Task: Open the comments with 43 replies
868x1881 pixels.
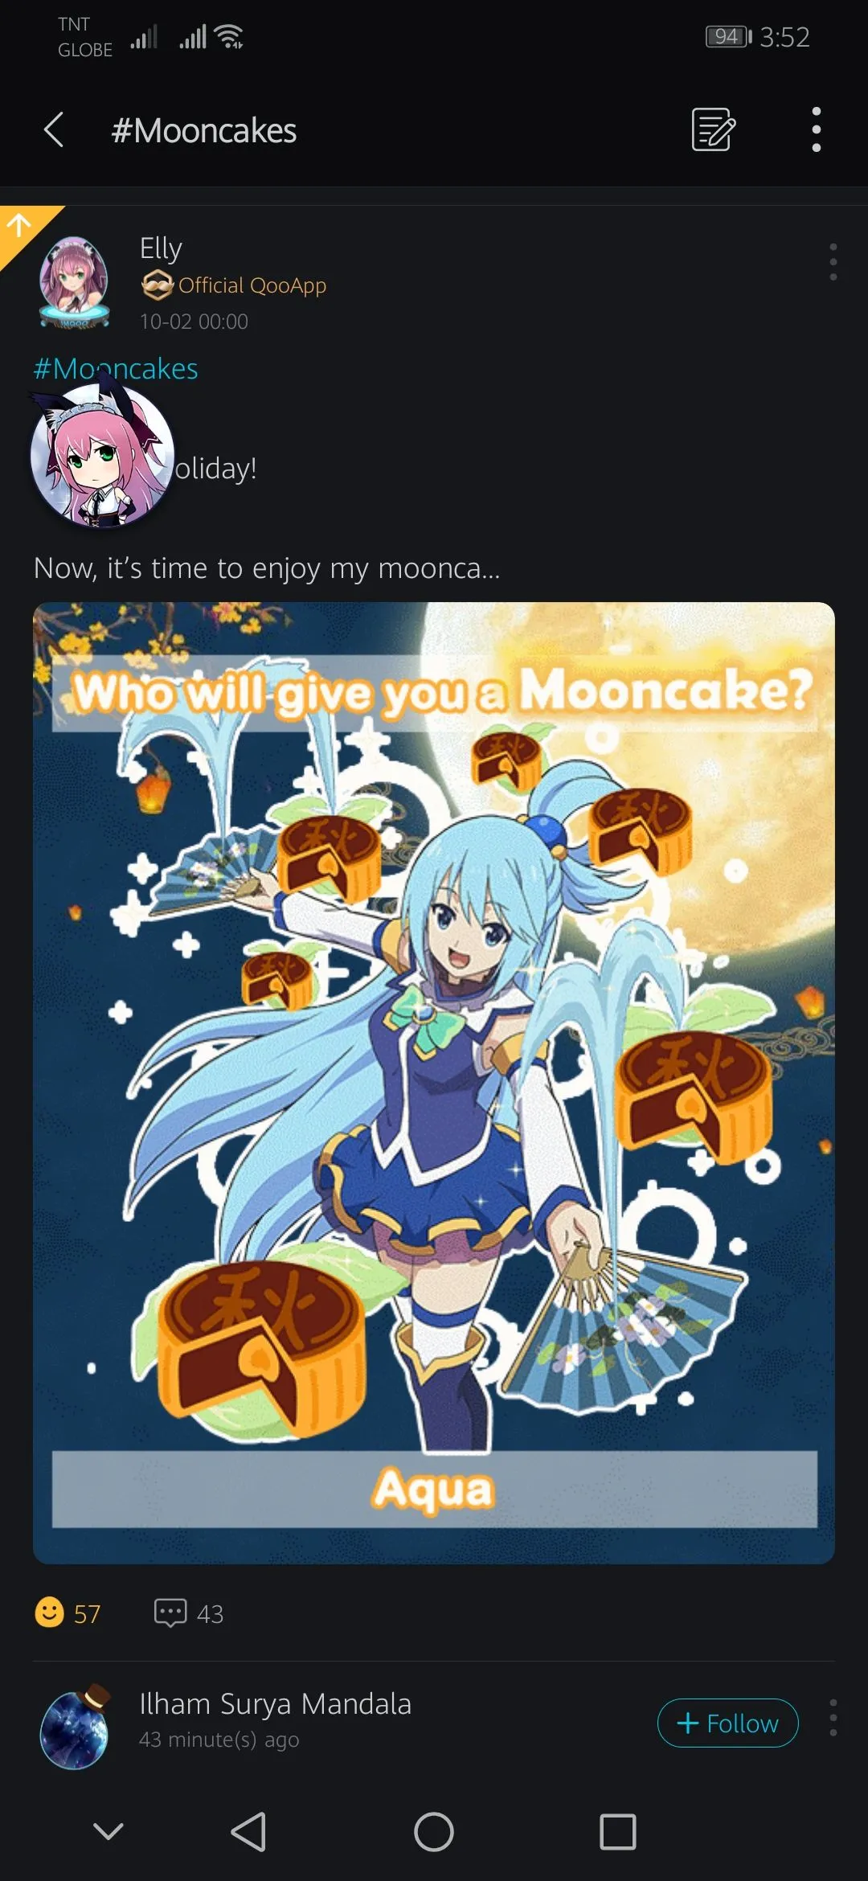Action: tap(189, 1613)
